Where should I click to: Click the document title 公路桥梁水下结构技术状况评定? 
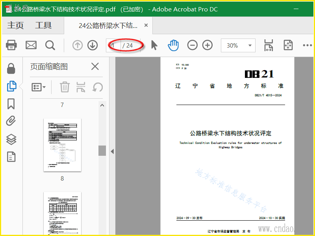pyautogui.click(x=231, y=133)
